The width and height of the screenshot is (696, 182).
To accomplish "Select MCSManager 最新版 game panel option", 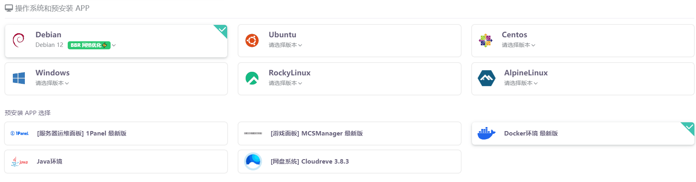I will (x=317, y=133).
